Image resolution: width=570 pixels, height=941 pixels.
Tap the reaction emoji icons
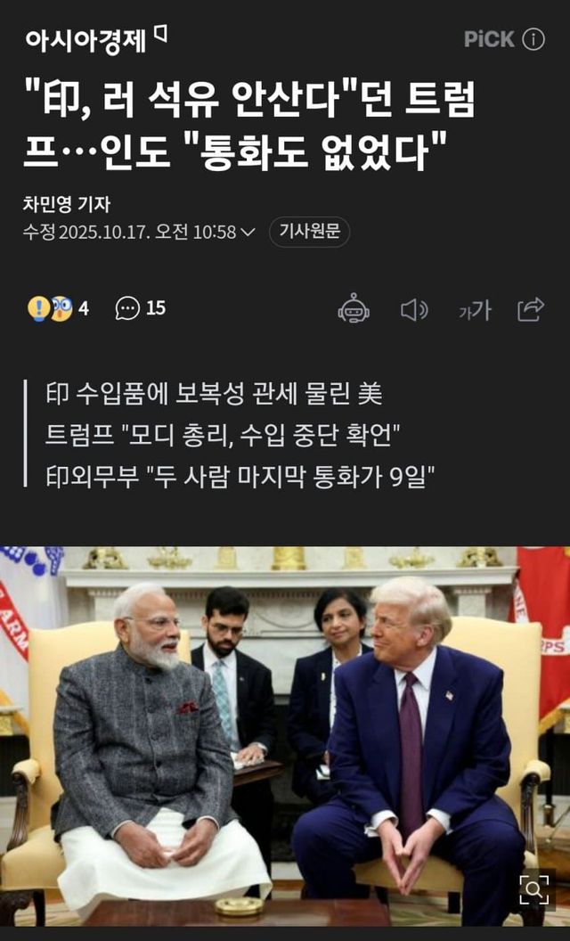[50, 308]
